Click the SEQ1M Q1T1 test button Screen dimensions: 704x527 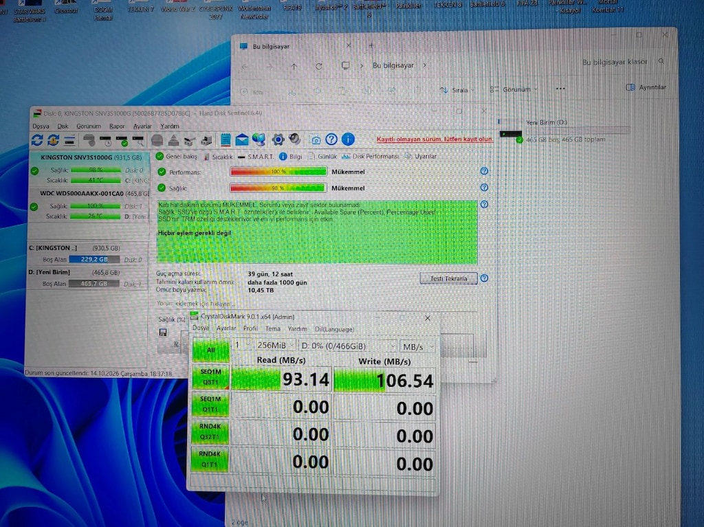coord(210,404)
